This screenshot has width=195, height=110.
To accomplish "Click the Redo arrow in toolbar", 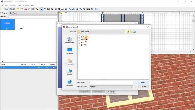I will [x=22, y=9].
